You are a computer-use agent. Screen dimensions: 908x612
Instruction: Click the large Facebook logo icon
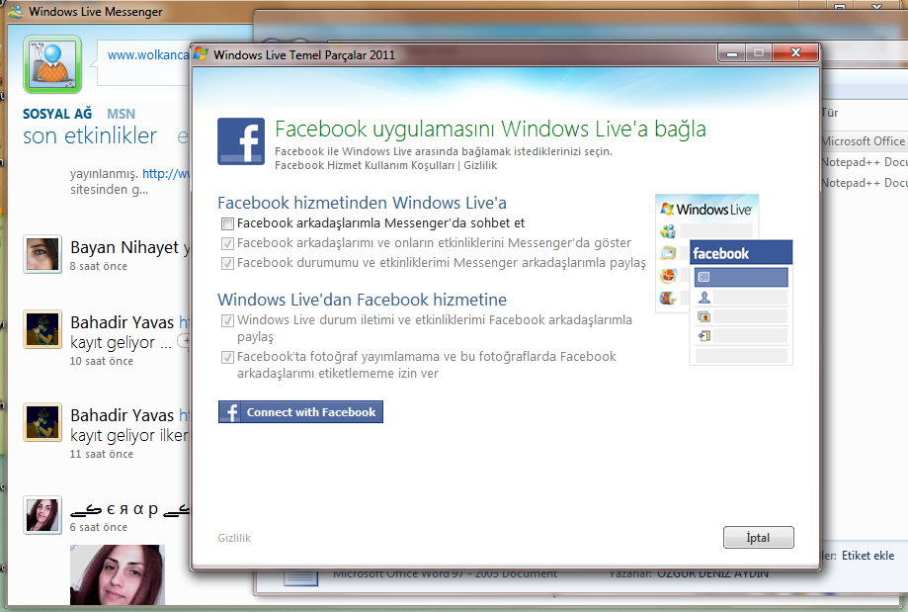tap(240, 140)
